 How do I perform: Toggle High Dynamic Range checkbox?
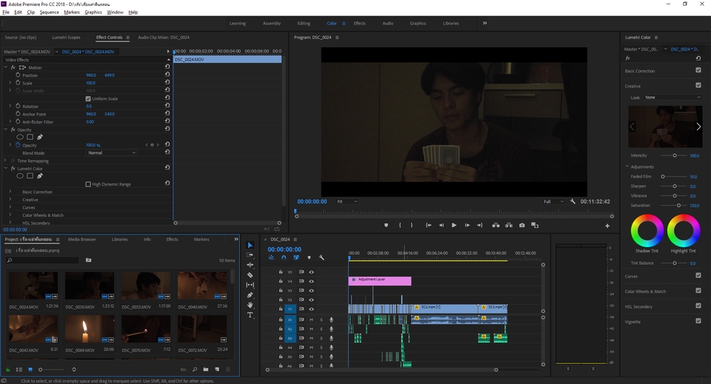pos(88,183)
